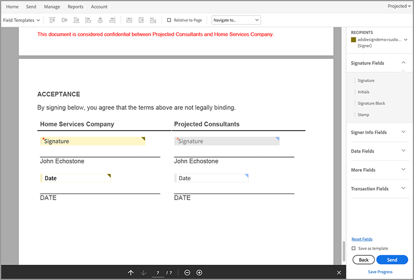Select the Signature Block field type
This screenshot has height=280, width=414.
point(371,103)
